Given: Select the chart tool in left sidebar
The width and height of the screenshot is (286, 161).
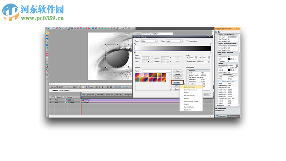Looking at the screenshot, I should pos(47,64).
